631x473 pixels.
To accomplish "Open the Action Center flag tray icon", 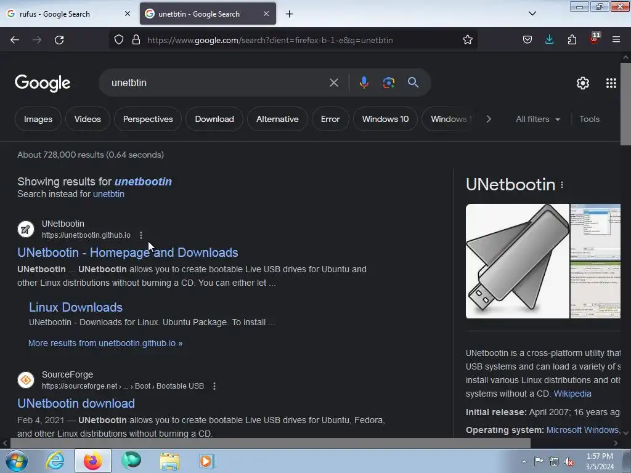I will click(539, 462).
